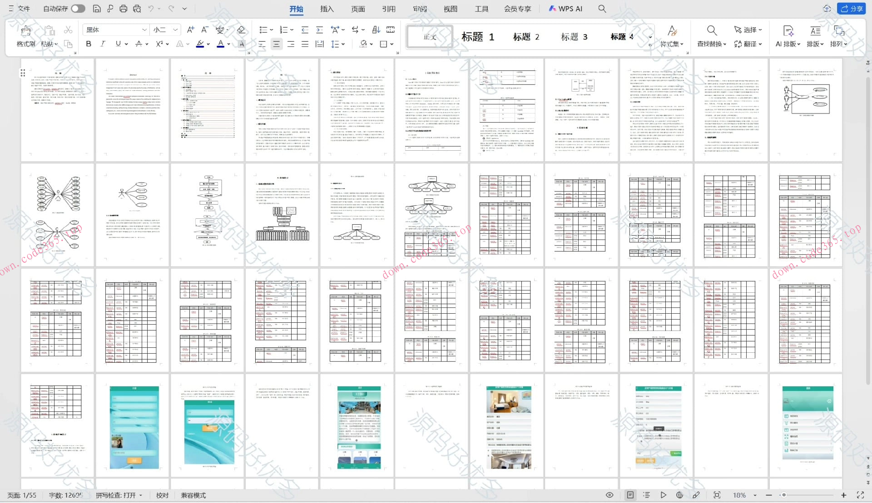The width and height of the screenshot is (872, 503).
Task: Switch to web layout view icon
Action: (x=679, y=495)
